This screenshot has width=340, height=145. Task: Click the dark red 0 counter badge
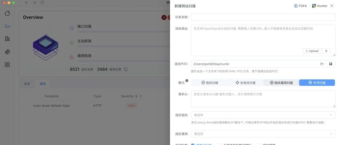coord(164,18)
